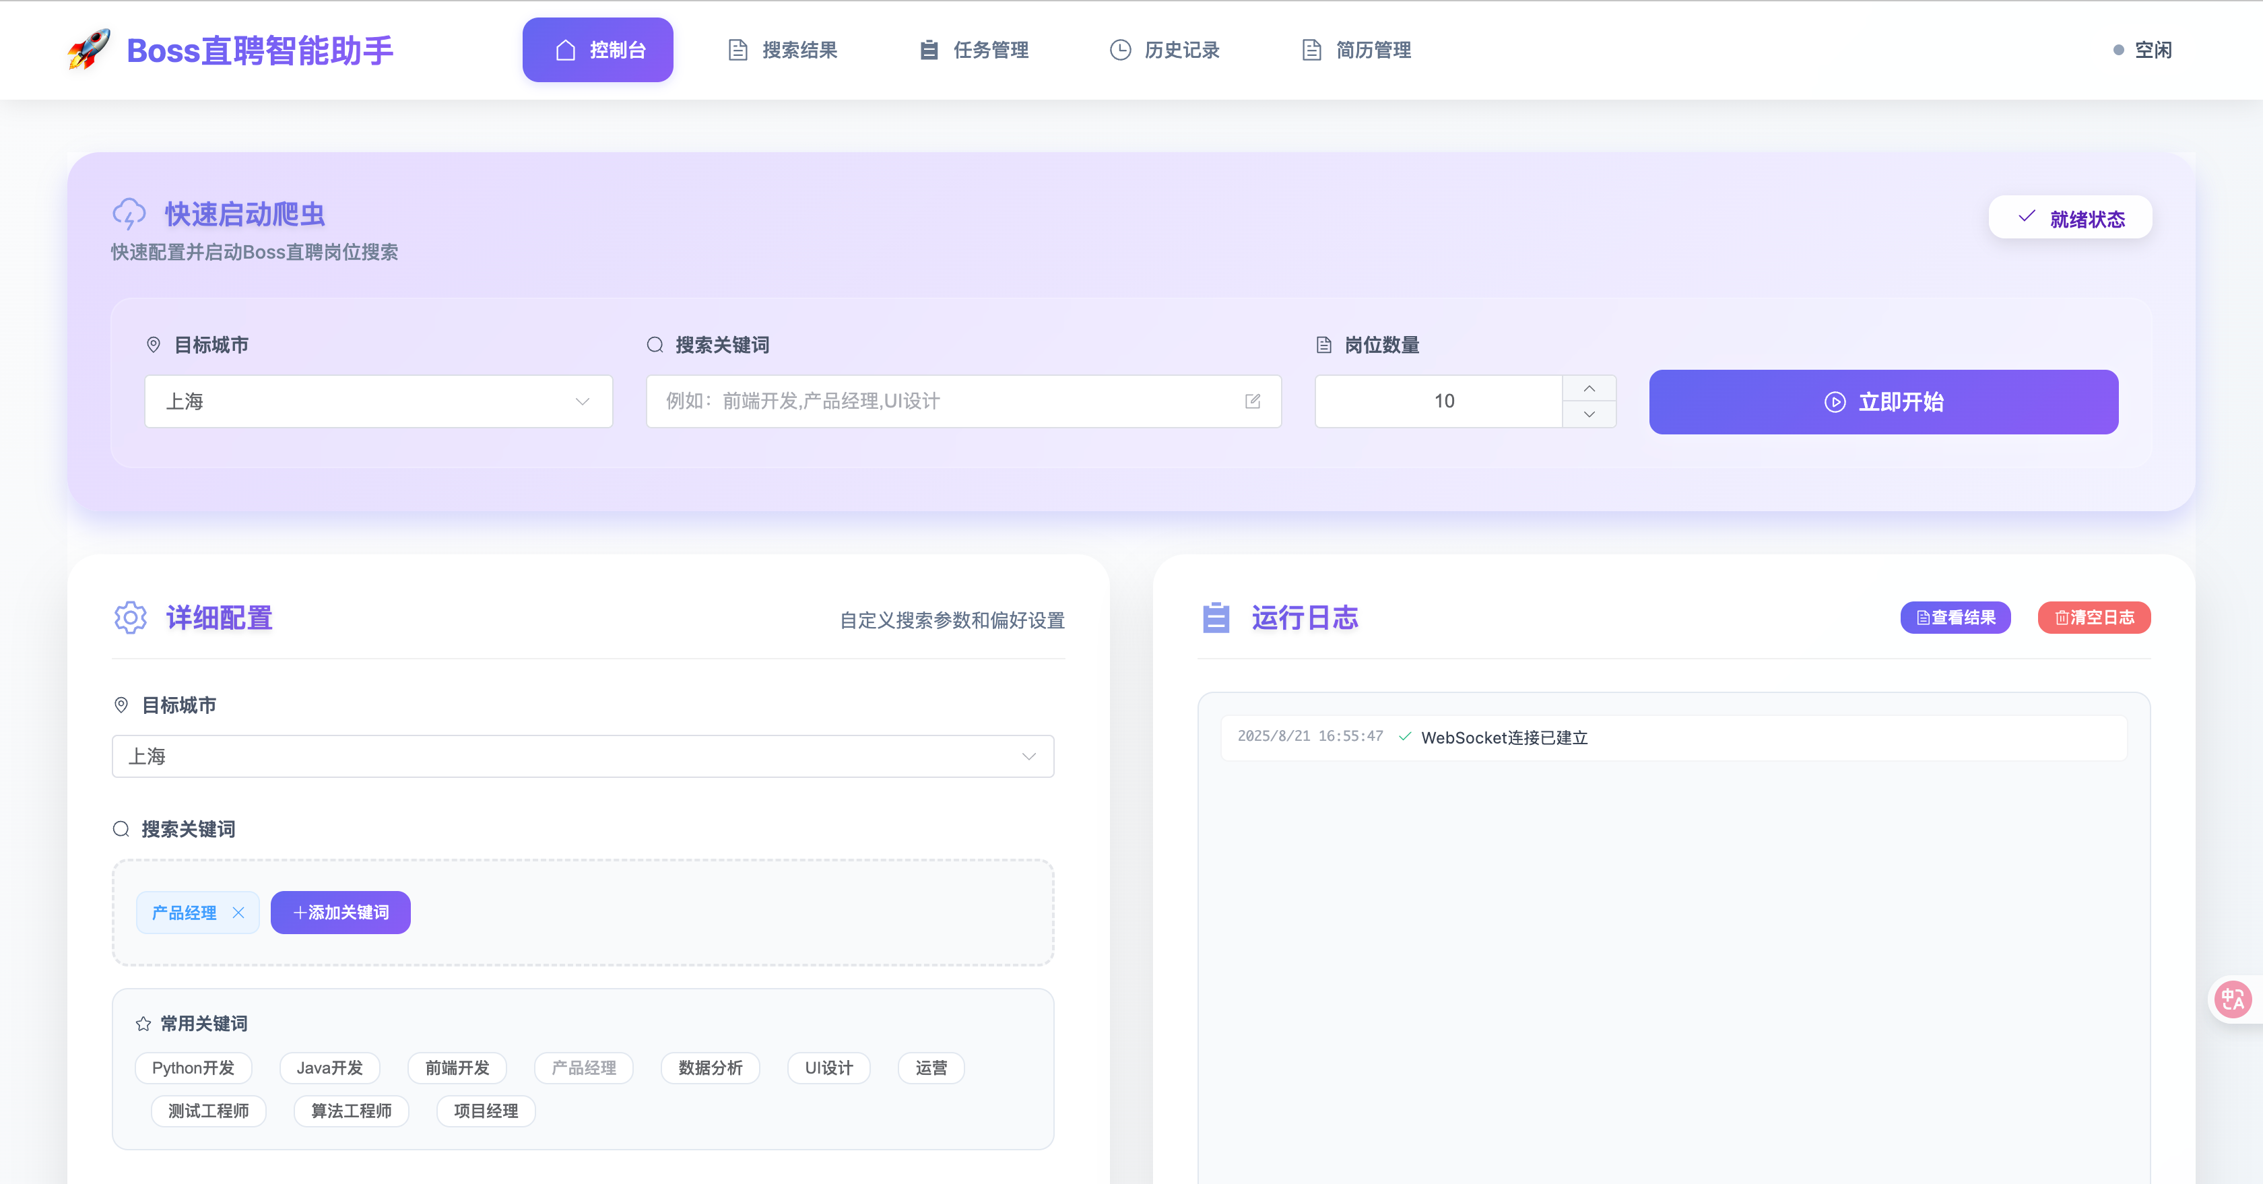2263x1184 pixels.
Task: Click the greyed 产品经理 common keyword
Action: click(x=583, y=1068)
